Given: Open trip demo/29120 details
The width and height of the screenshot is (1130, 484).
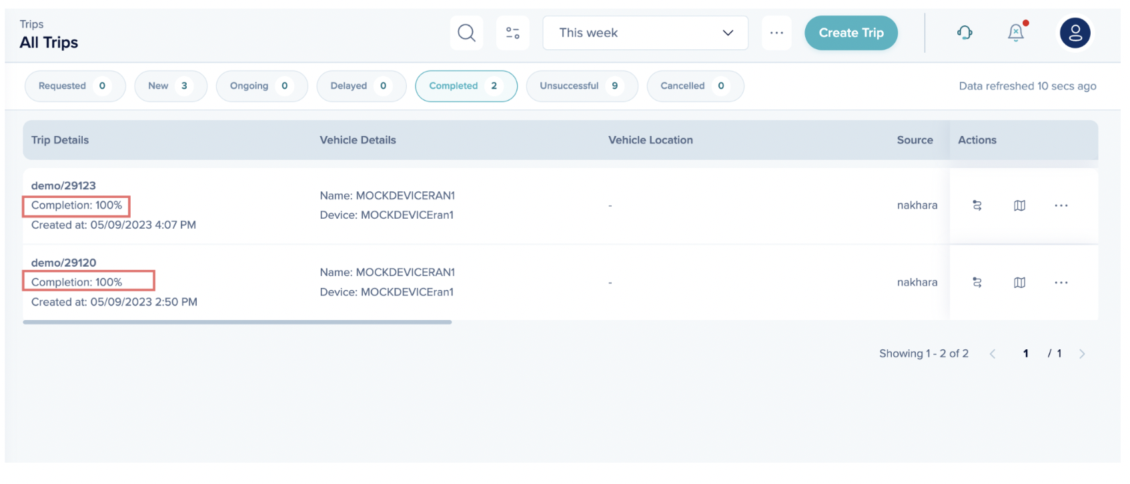Looking at the screenshot, I should [63, 263].
